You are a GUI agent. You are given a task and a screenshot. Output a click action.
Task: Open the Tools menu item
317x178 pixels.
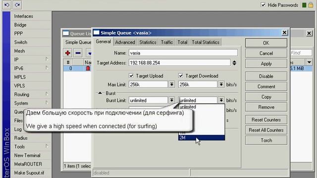tap(31, 146)
